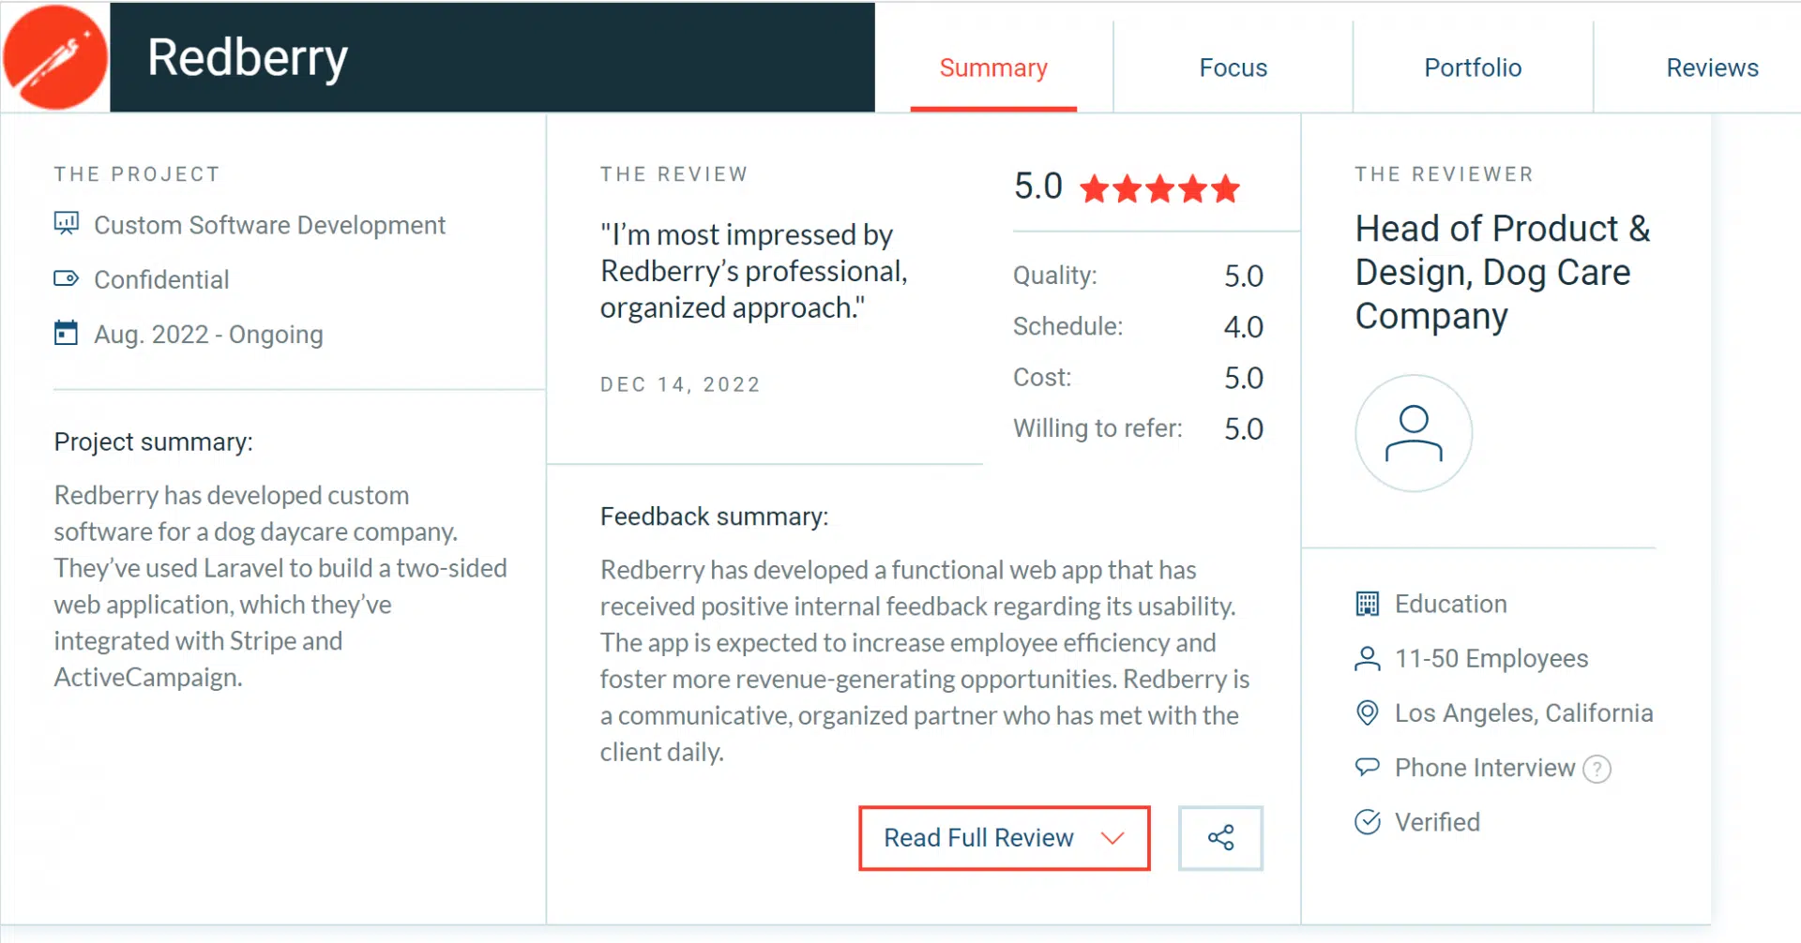Image resolution: width=1801 pixels, height=943 pixels.
Task: Click the Confidential client icon
Action: pyautogui.click(x=66, y=277)
